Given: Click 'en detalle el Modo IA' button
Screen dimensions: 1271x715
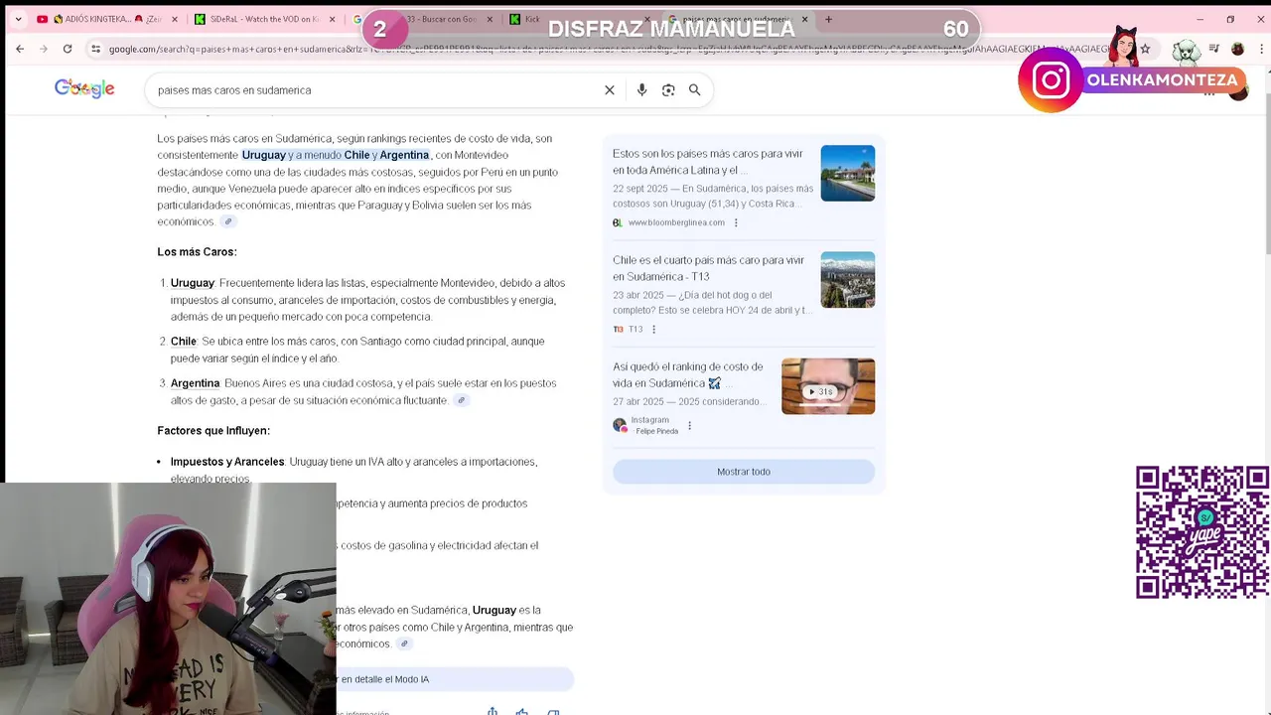Looking at the screenshot, I should click(455, 679).
